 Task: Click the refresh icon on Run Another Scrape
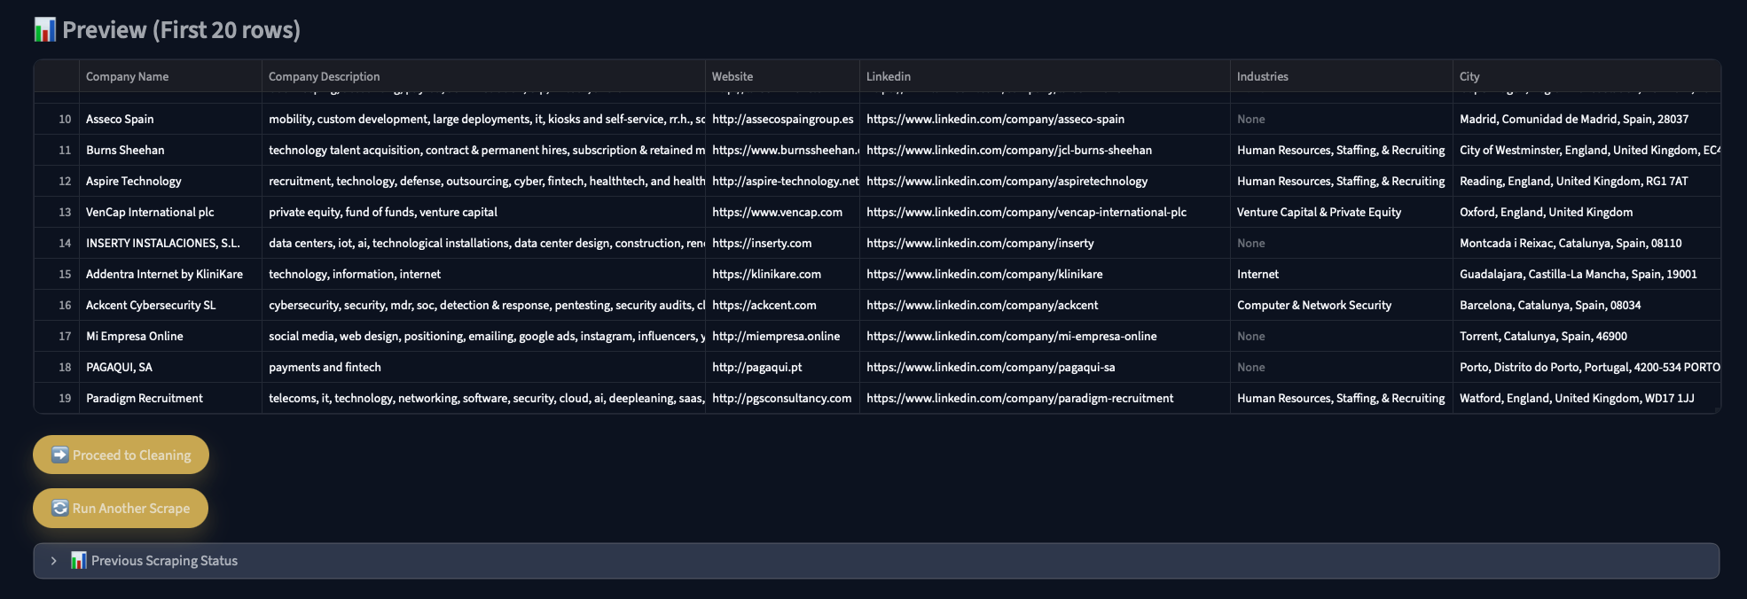[x=59, y=508]
